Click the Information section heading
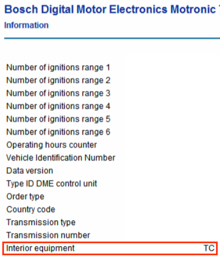Image resolution: width=220 pixels, height=257 pixels. [x=26, y=25]
